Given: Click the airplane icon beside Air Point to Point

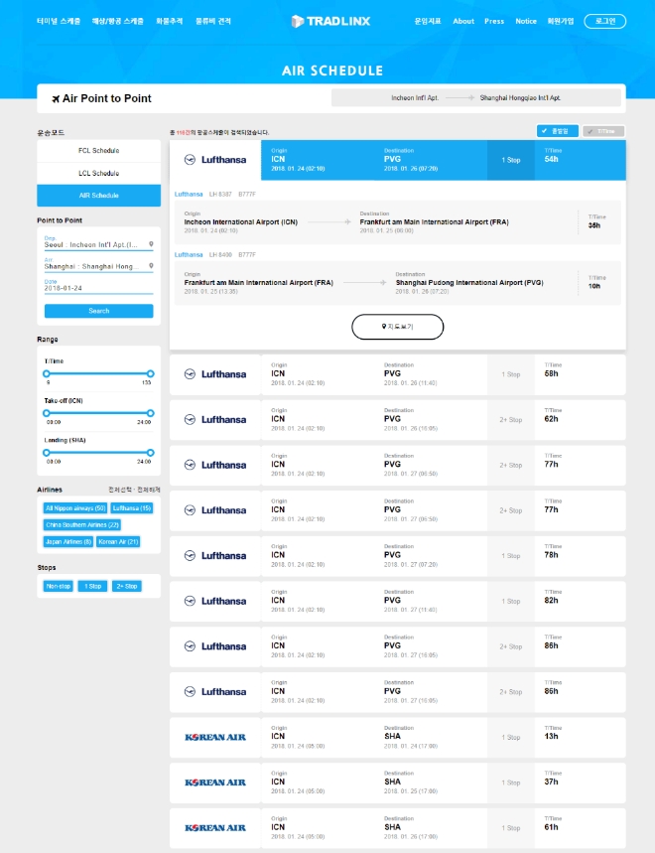Looking at the screenshot, I should [x=56, y=98].
